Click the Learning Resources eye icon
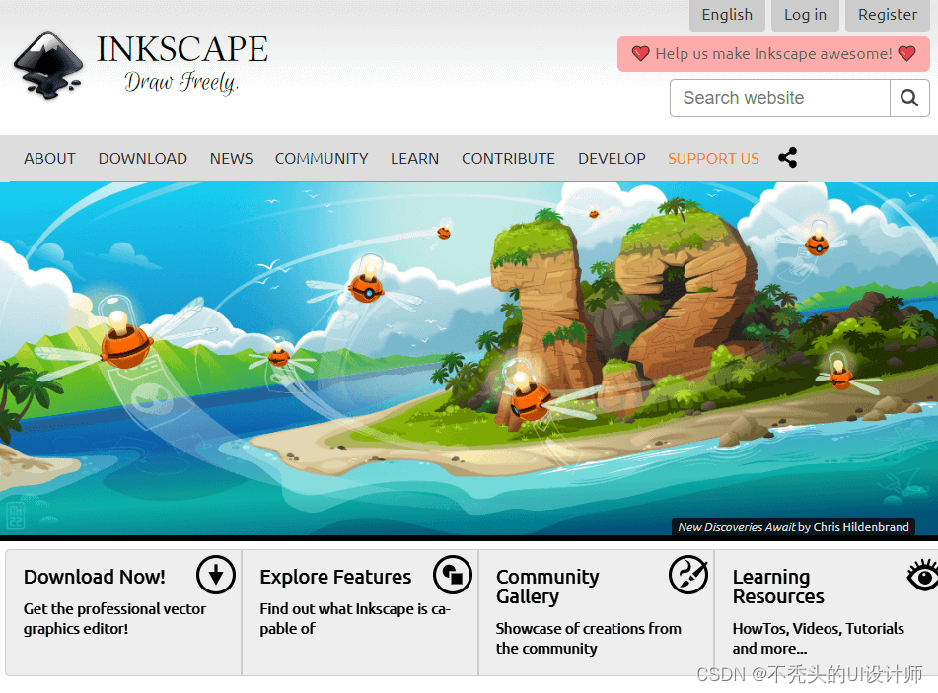Screen dimensions: 938x693 point(923,576)
